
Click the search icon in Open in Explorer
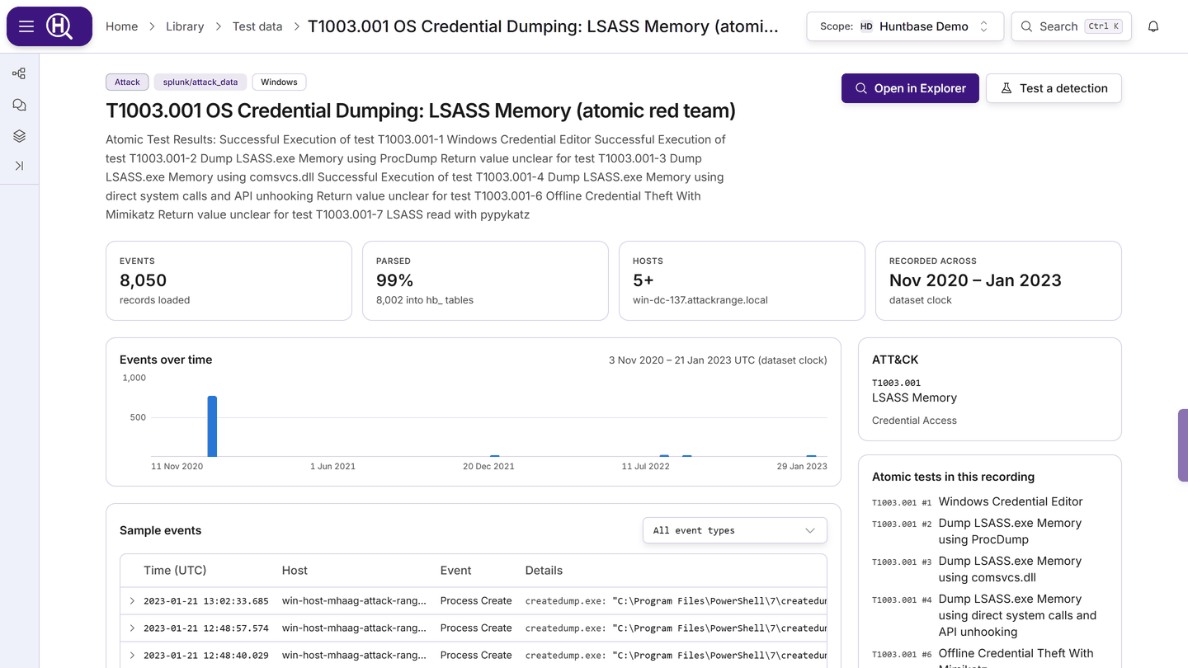point(861,88)
